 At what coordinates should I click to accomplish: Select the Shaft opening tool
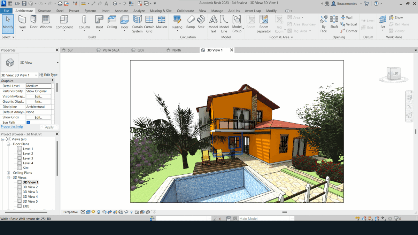click(x=334, y=22)
